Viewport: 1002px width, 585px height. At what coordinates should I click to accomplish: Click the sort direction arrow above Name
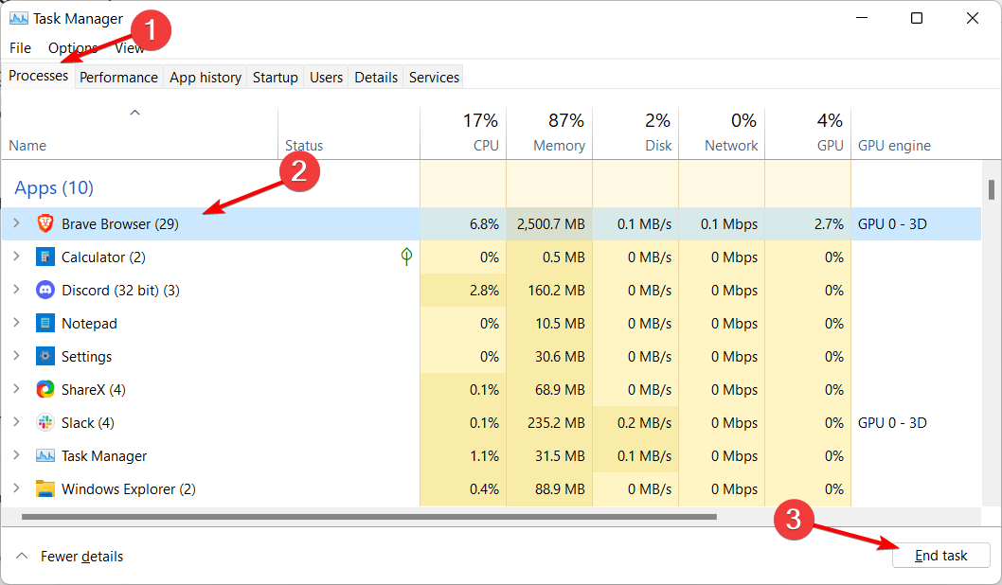click(x=134, y=113)
